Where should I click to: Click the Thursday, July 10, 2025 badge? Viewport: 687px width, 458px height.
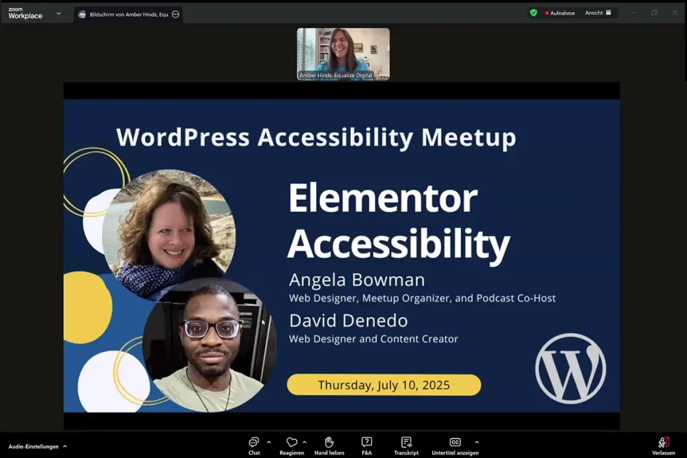coord(384,385)
